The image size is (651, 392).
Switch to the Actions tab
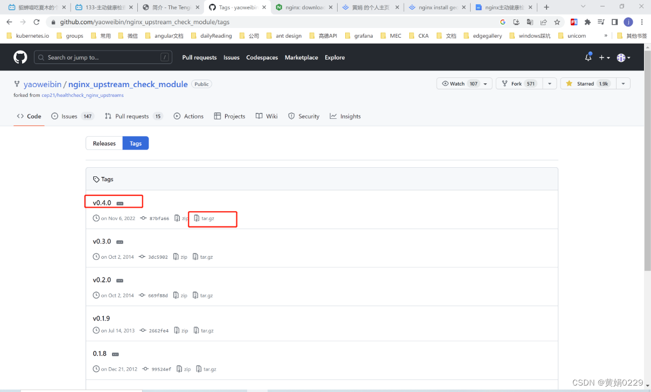tap(188, 116)
